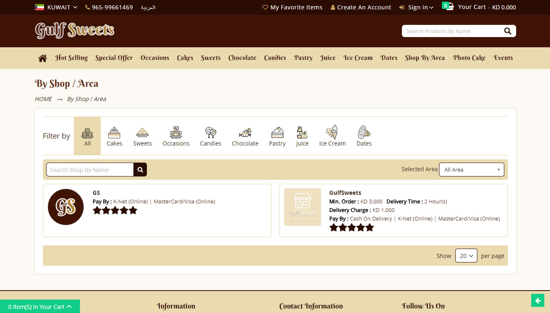
Task: Click the Search Shop By Name field
Action: pos(90,170)
